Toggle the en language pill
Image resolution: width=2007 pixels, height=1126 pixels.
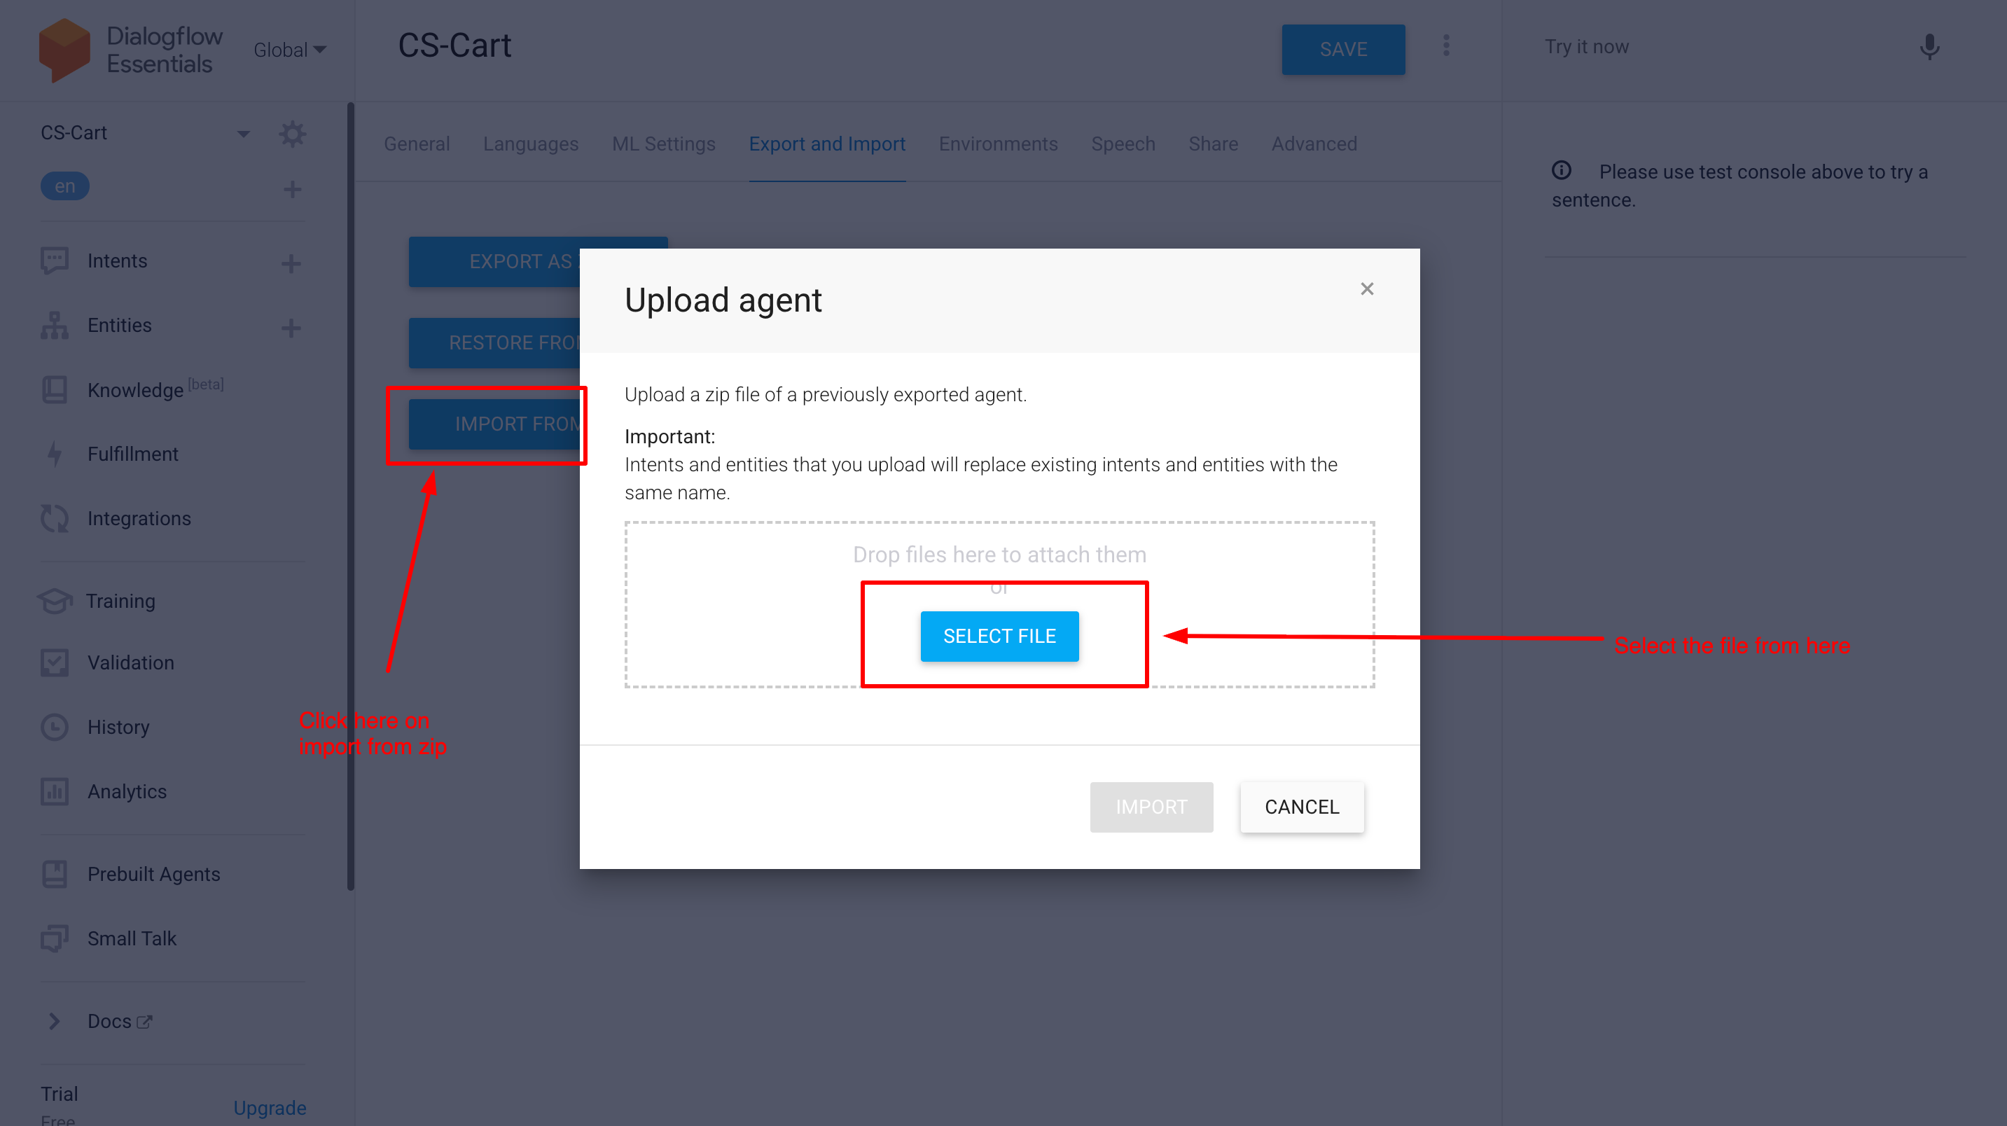point(64,186)
